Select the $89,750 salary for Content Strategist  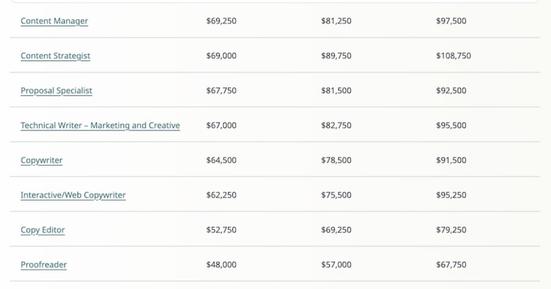click(x=336, y=56)
